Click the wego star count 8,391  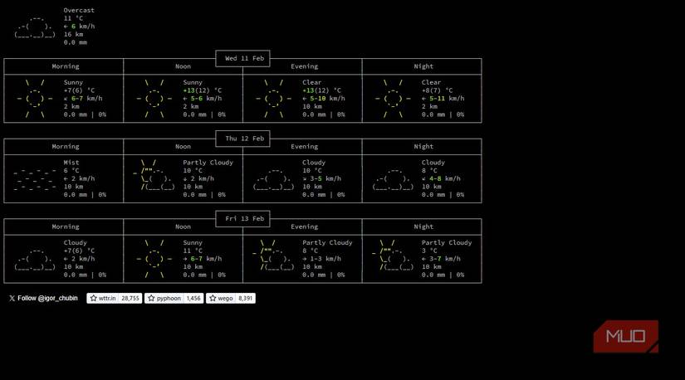coord(246,299)
